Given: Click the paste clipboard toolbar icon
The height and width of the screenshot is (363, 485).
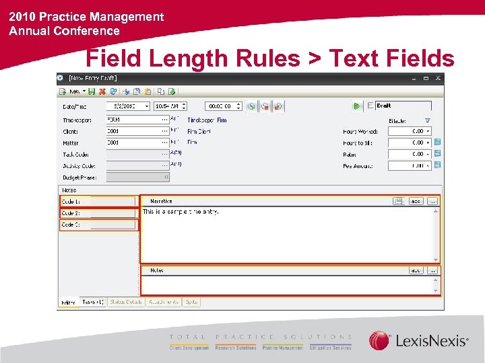Looking at the screenshot, I should [148, 91].
